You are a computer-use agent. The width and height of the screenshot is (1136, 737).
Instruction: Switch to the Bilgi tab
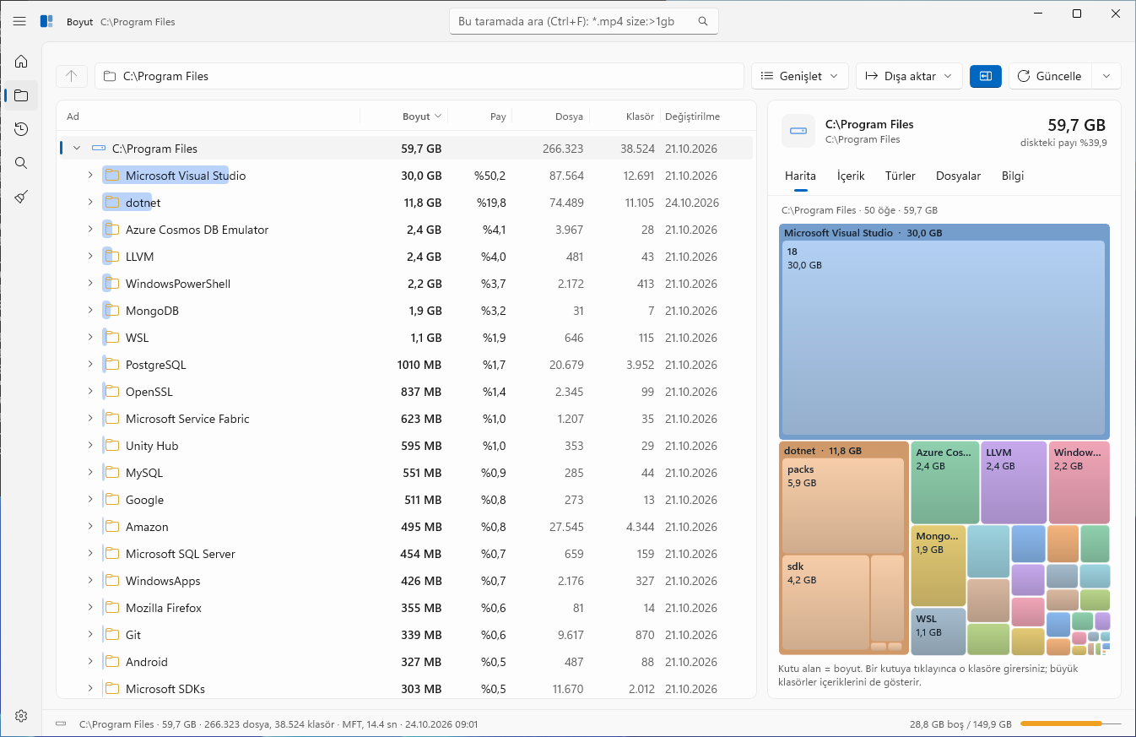[x=1013, y=176]
